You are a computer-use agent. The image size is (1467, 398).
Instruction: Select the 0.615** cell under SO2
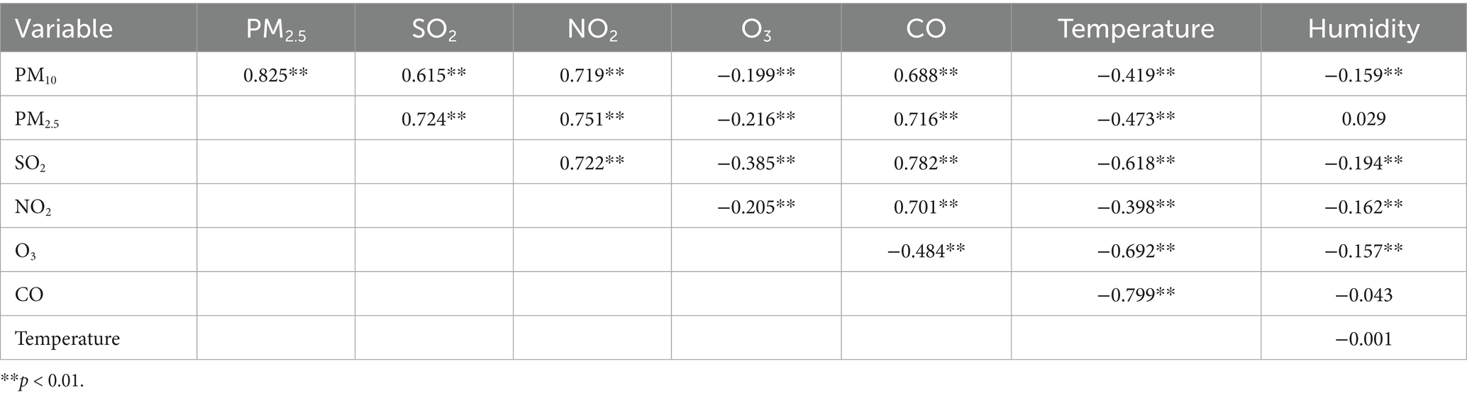pos(433,75)
